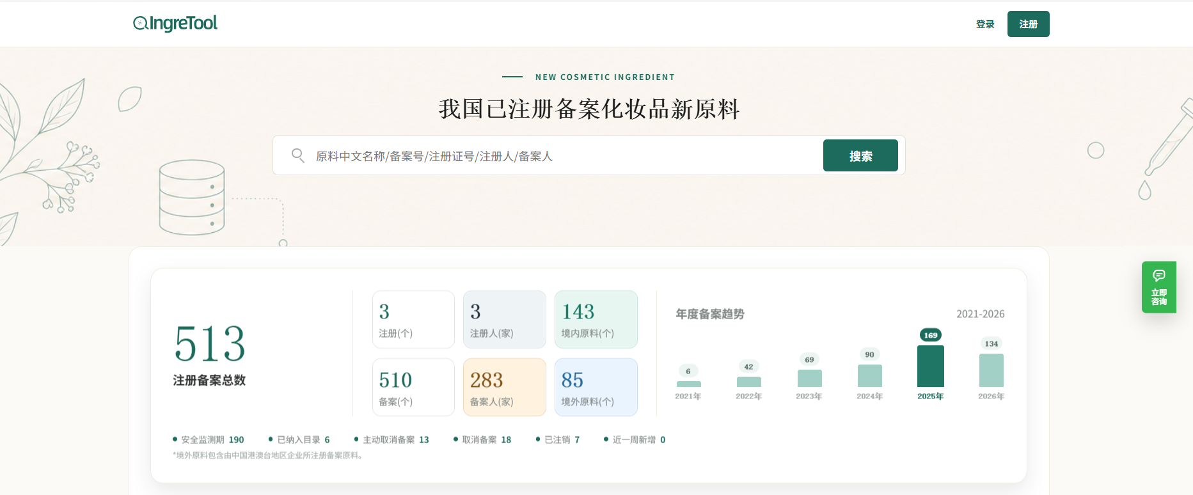Select the highlighted 2025年 bar
The height and width of the screenshot is (495, 1193).
coord(931,366)
